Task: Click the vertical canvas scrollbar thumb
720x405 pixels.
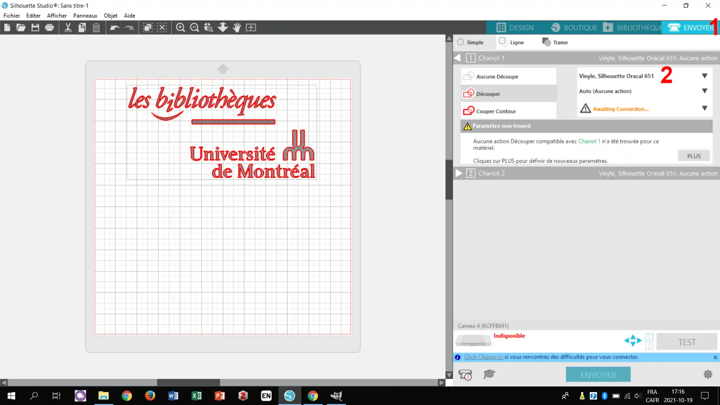Action: [449, 179]
